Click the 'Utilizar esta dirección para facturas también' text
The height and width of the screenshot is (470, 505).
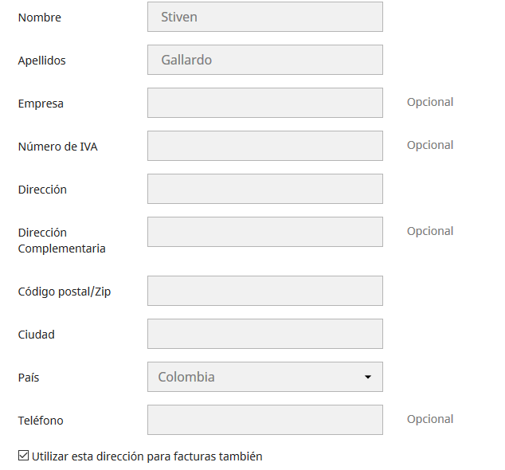coord(147,456)
